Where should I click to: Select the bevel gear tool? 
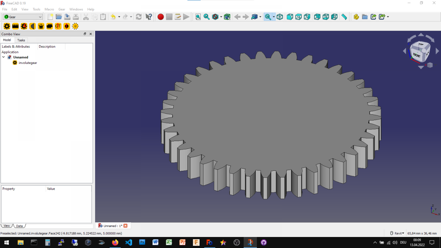[32, 26]
